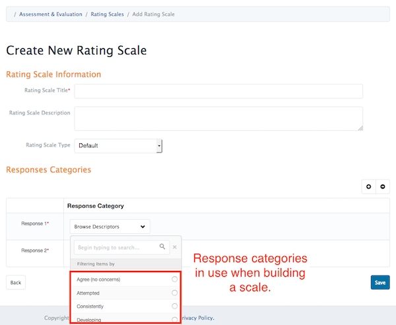Select the 'Attempted' radio option
The height and width of the screenshot is (325, 396).
pos(174,293)
